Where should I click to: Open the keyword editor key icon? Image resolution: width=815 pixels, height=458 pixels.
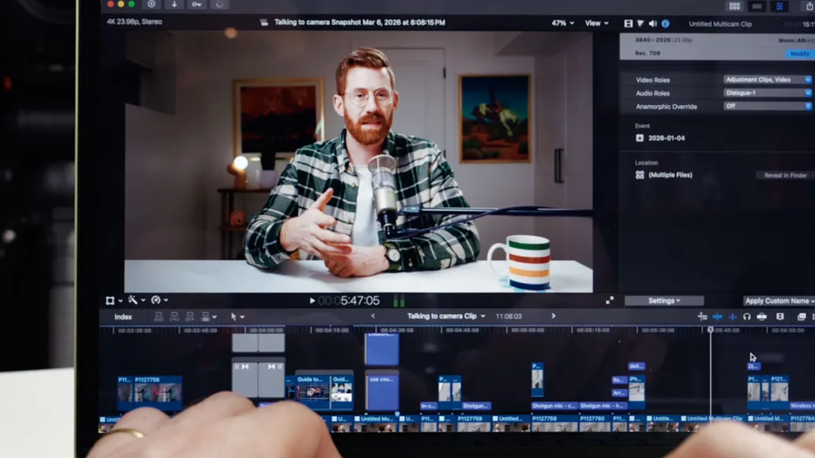(x=197, y=4)
